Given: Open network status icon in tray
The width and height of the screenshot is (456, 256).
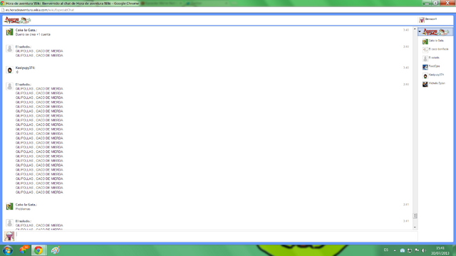Looking at the screenshot, I should pos(410,250).
